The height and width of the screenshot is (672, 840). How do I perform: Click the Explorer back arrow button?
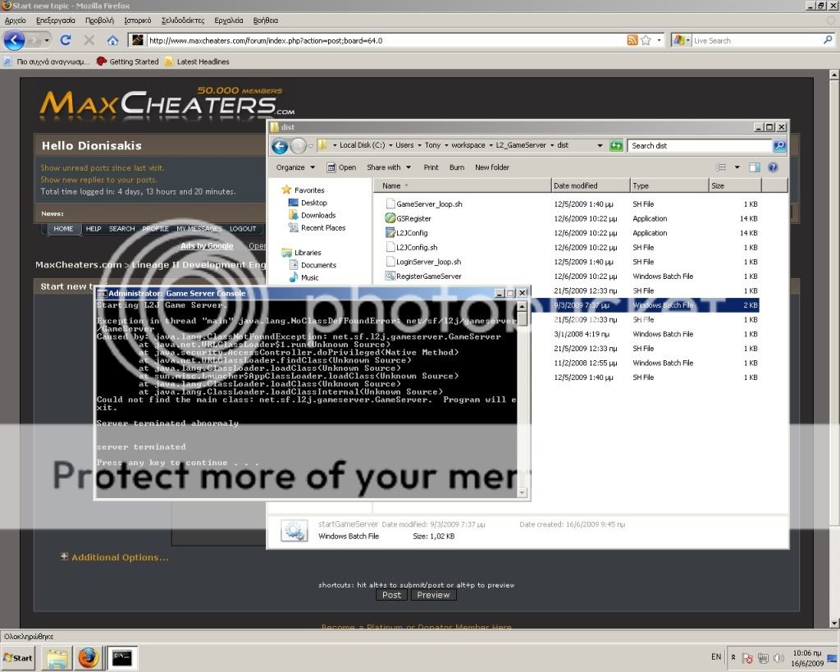coord(279,146)
